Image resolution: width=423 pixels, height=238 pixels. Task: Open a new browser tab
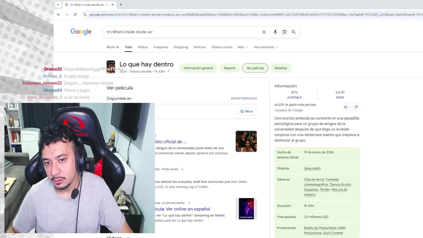coord(121,5)
